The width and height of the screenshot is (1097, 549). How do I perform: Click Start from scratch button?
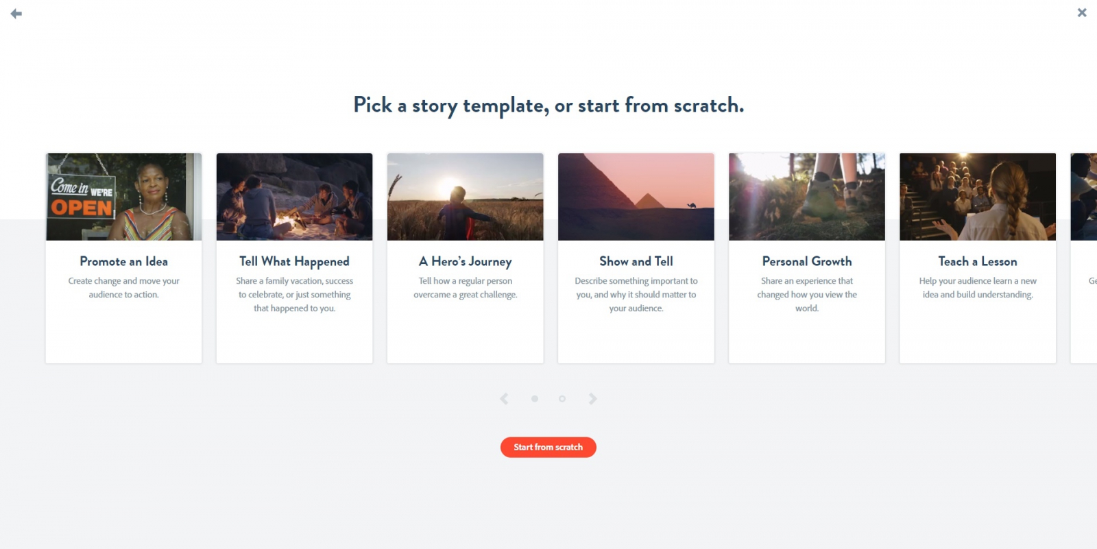pos(548,447)
